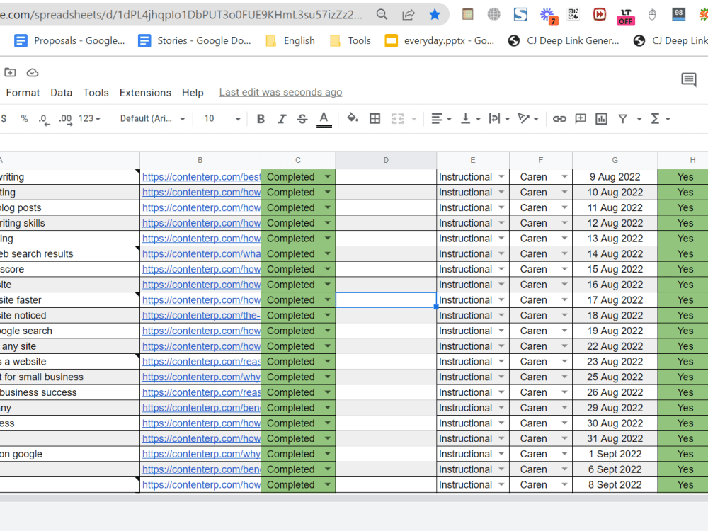Open the everyday.pptx bookmark
Screen dimensions: 708x531
(x=440, y=40)
